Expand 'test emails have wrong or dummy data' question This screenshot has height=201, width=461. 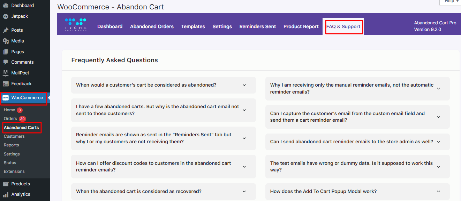(357, 167)
